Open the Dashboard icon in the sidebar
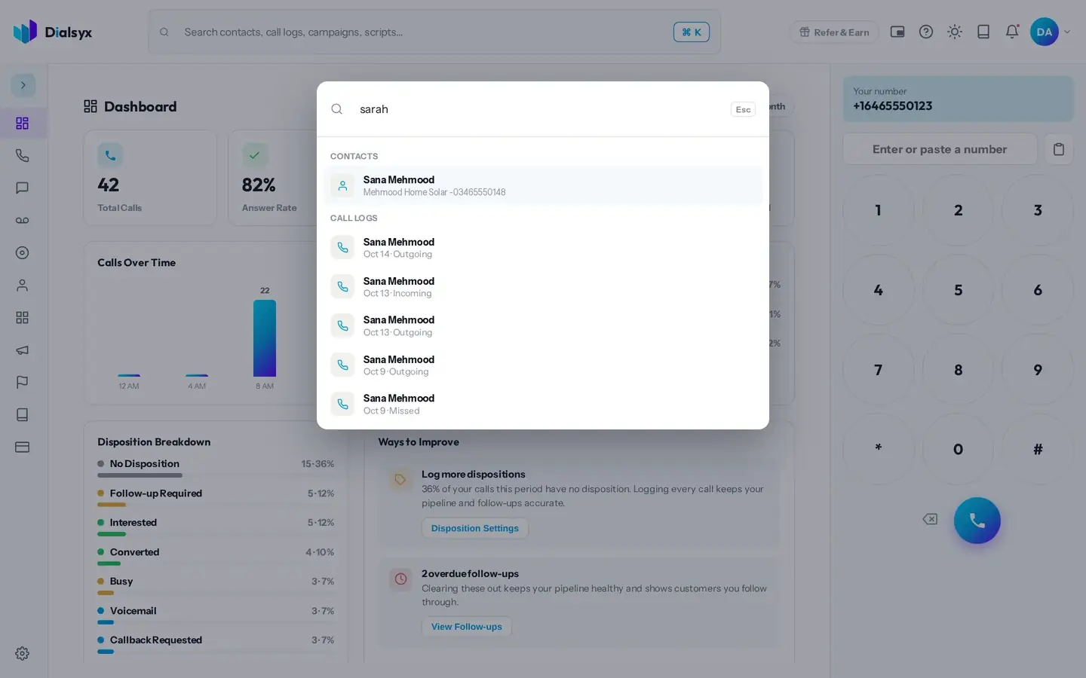Image resolution: width=1086 pixels, height=678 pixels. coord(23,123)
